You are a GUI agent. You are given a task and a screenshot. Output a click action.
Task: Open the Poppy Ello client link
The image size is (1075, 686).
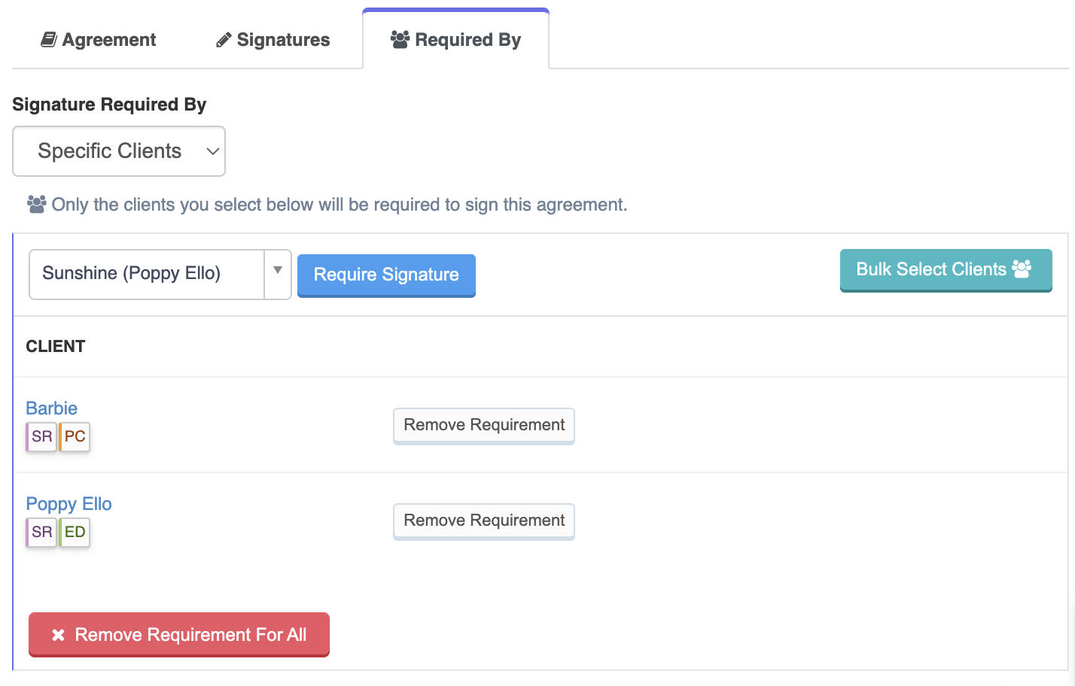click(x=69, y=503)
